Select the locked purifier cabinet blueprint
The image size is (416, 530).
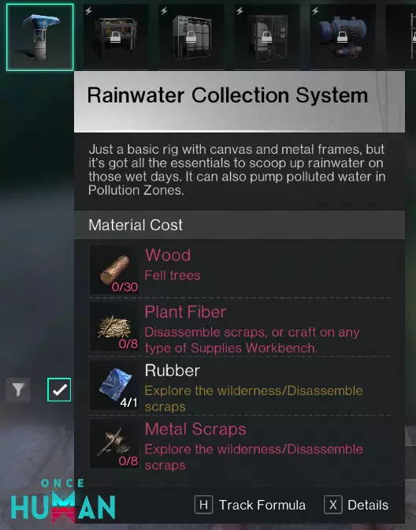pos(267,36)
